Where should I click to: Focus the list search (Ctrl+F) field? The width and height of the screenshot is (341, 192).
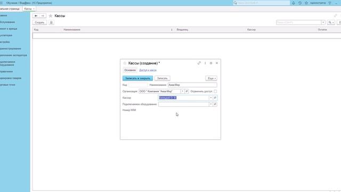pos(299,22)
